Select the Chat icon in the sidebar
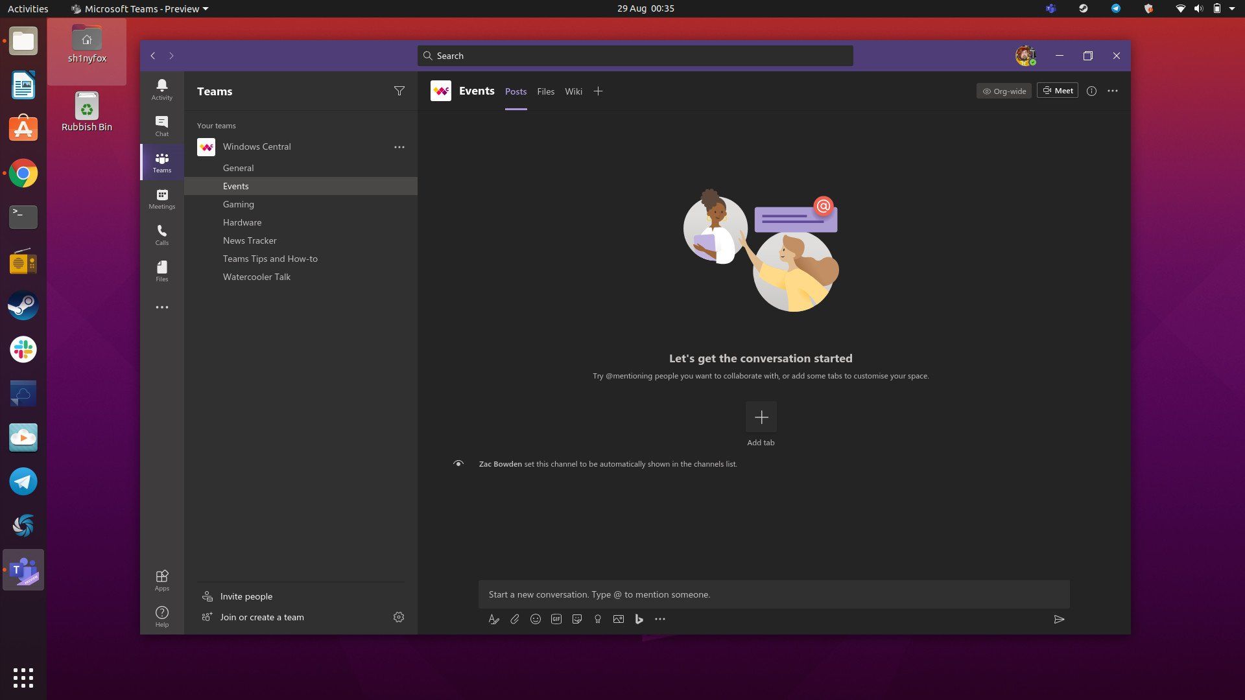The width and height of the screenshot is (1245, 700). [x=161, y=125]
